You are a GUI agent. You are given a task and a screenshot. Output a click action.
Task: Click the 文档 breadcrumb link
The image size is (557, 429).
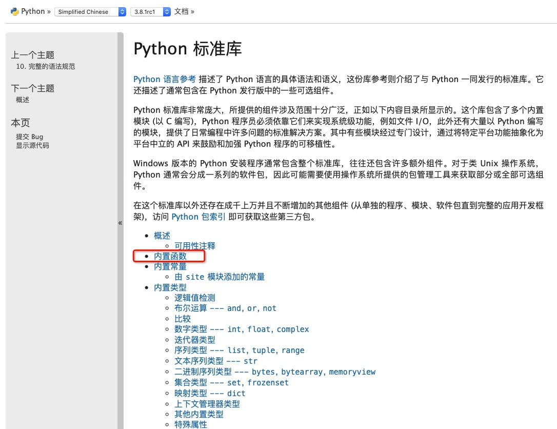coord(181,11)
